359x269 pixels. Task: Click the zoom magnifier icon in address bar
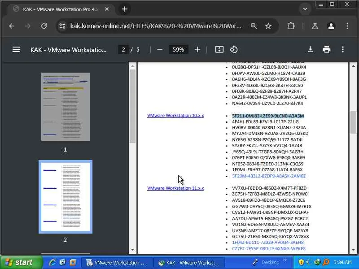point(254,26)
